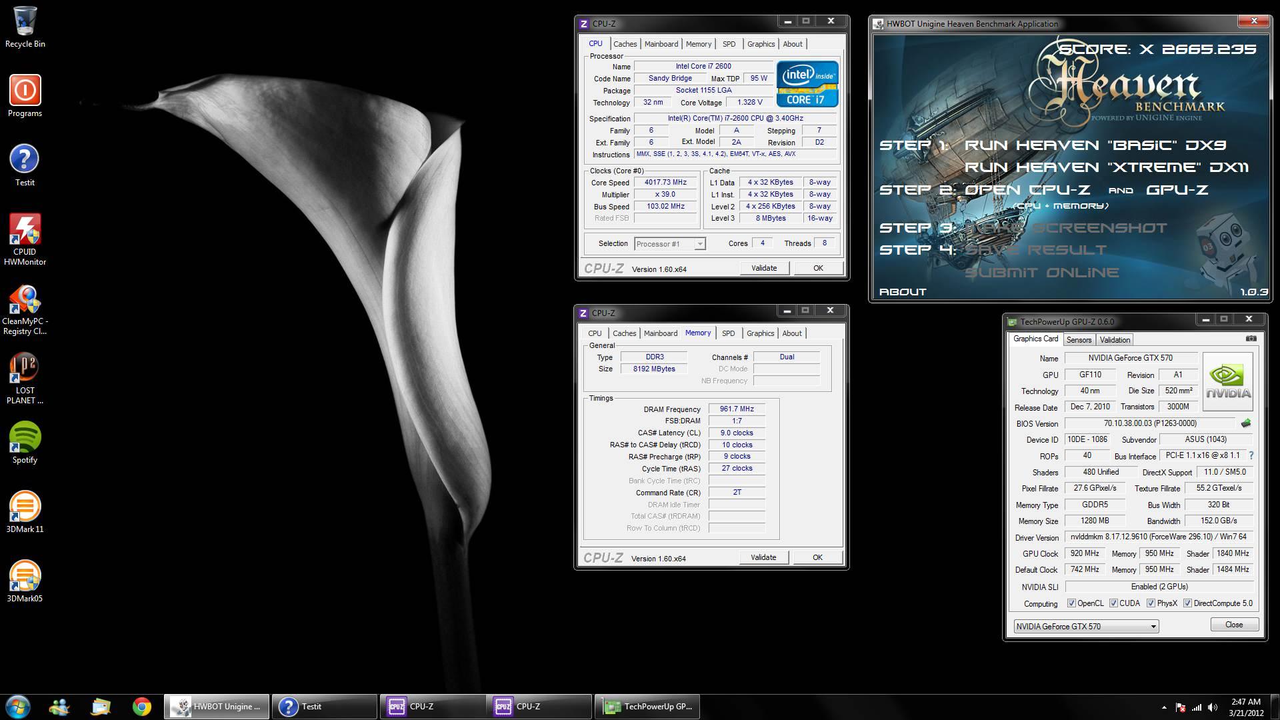Viewport: 1280px width, 720px height.
Task: Click the bus interface question mark icon
Action: (1251, 455)
